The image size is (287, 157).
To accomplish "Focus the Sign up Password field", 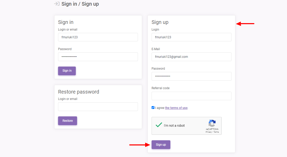I will [x=191, y=76].
